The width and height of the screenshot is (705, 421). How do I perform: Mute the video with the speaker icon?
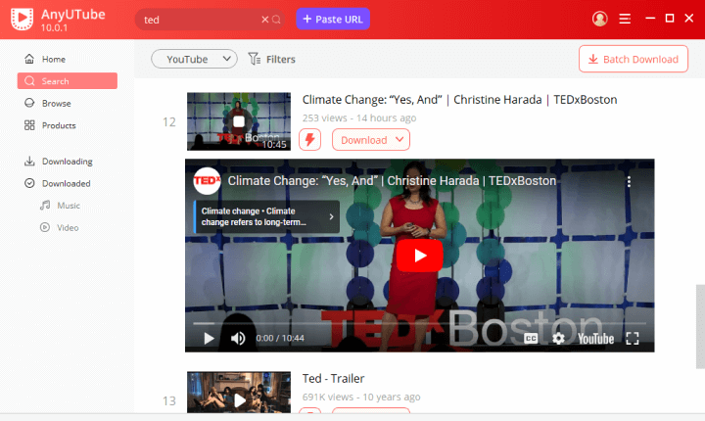pos(238,338)
